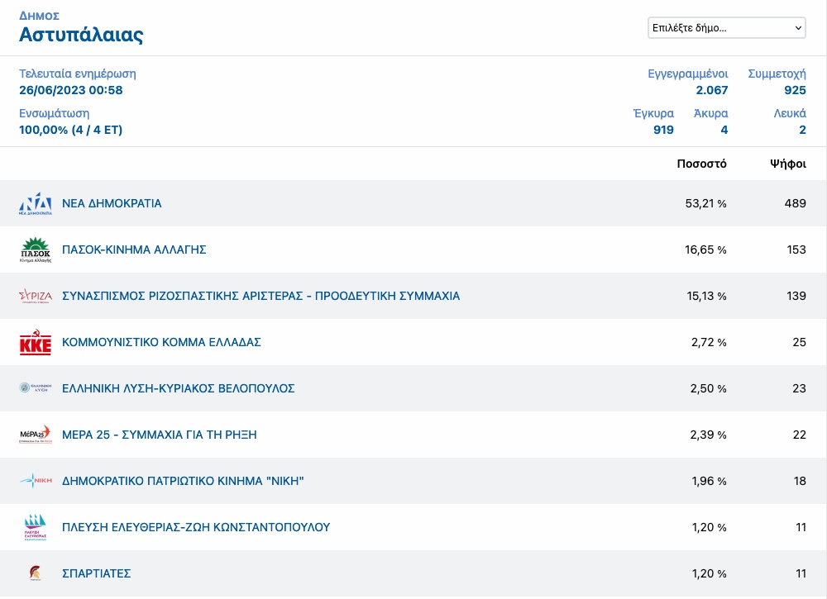Click the 2,39 % percentage cell

pos(709,435)
